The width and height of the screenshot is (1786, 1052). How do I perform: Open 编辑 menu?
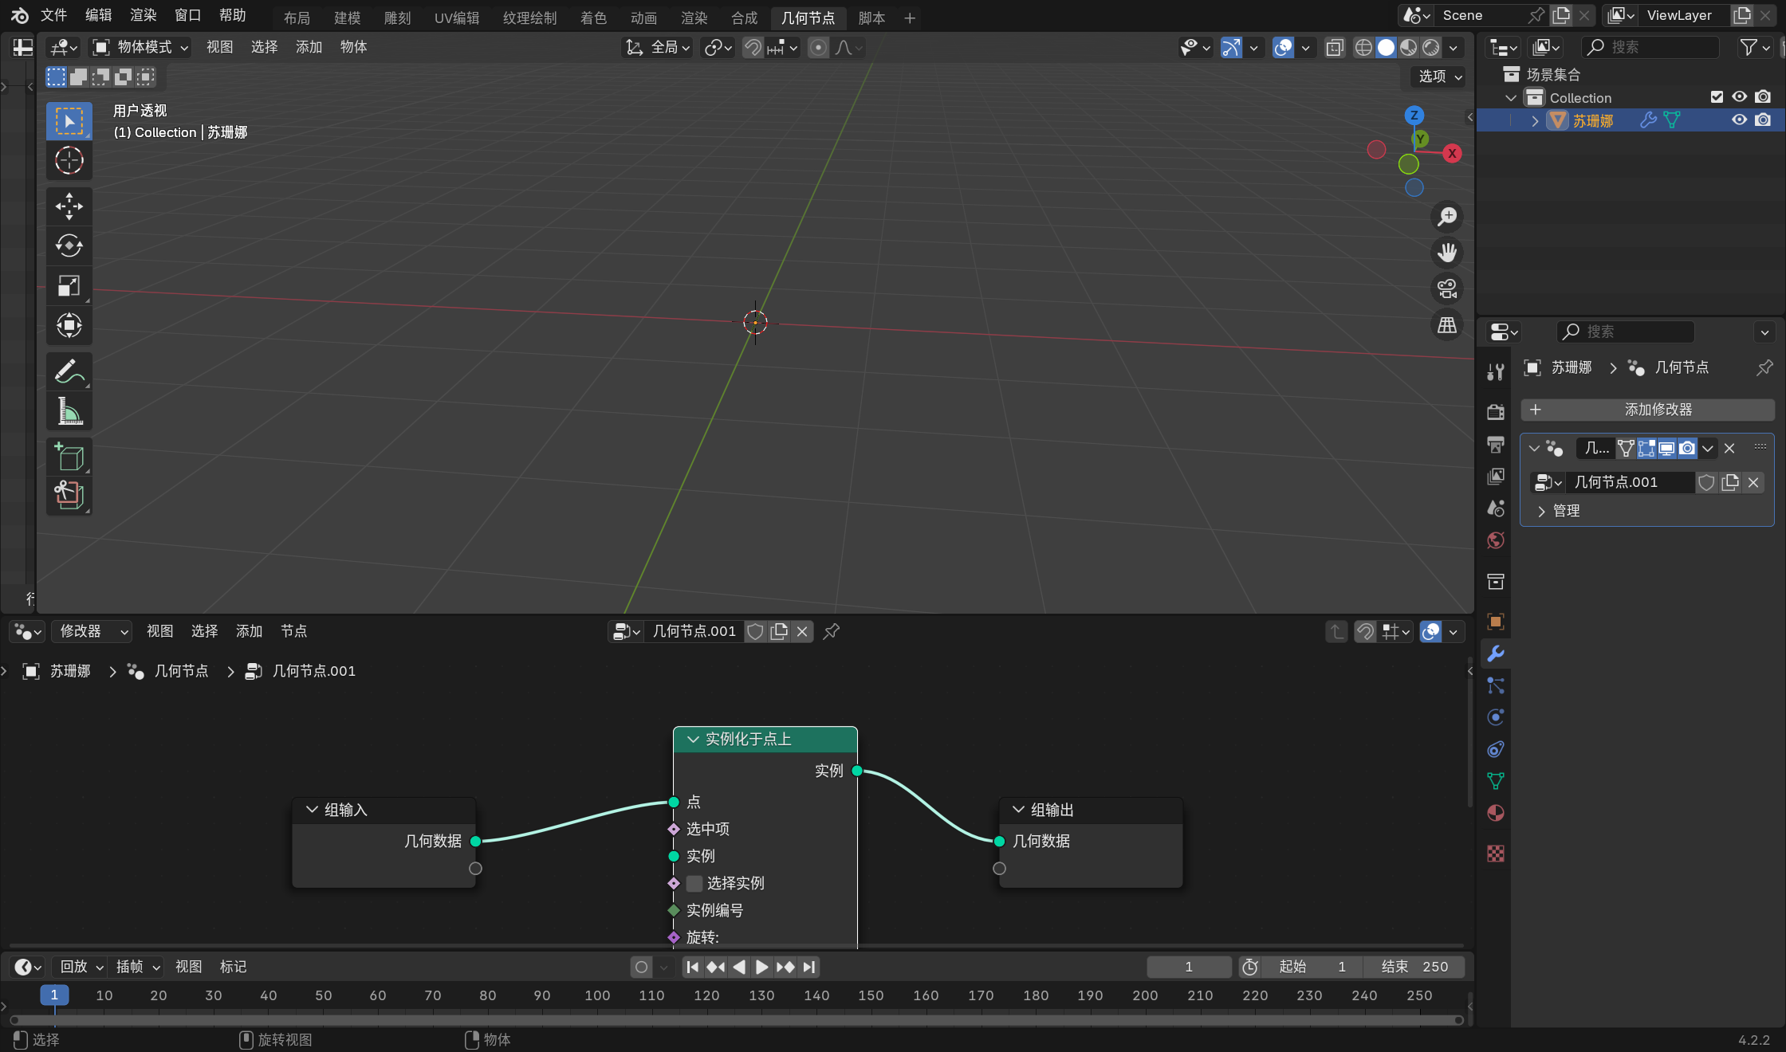99,15
